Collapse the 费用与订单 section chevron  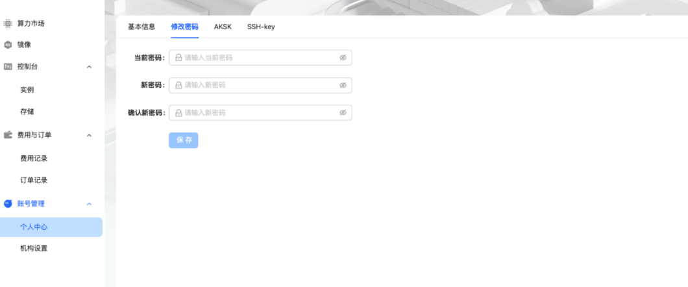[x=90, y=135]
